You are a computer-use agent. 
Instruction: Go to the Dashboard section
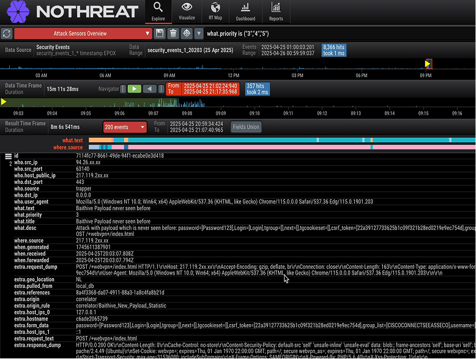(x=245, y=11)
